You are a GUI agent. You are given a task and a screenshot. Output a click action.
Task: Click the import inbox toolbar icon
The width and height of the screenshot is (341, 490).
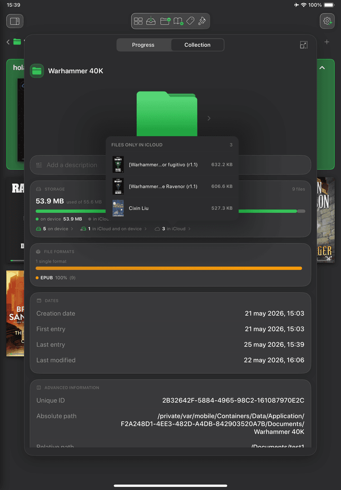(x=151, y=21)
